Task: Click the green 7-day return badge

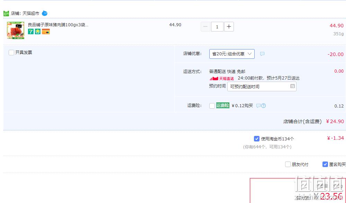Action: point(31,31)
